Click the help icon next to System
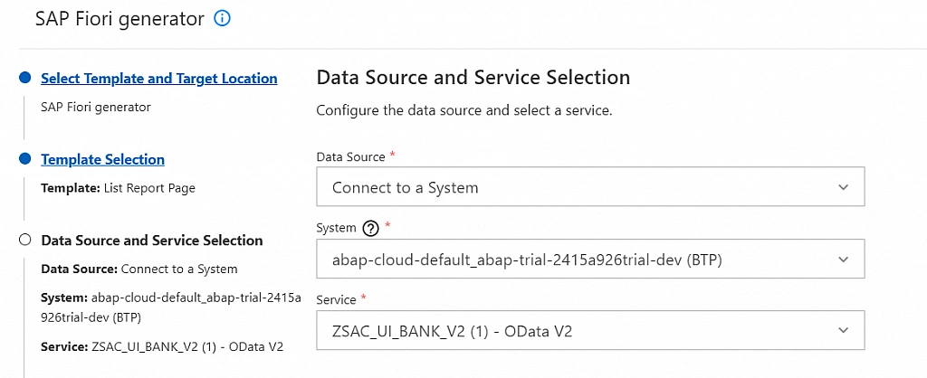927x378 pixels. 369,229
